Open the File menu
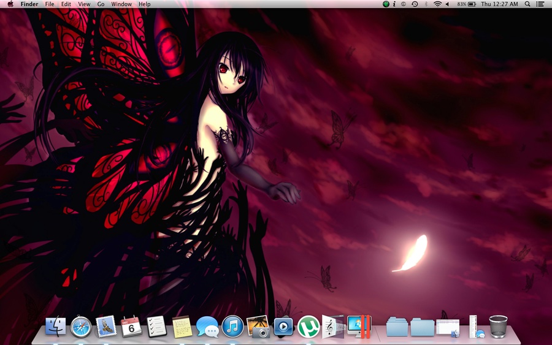 click(50, 4)
